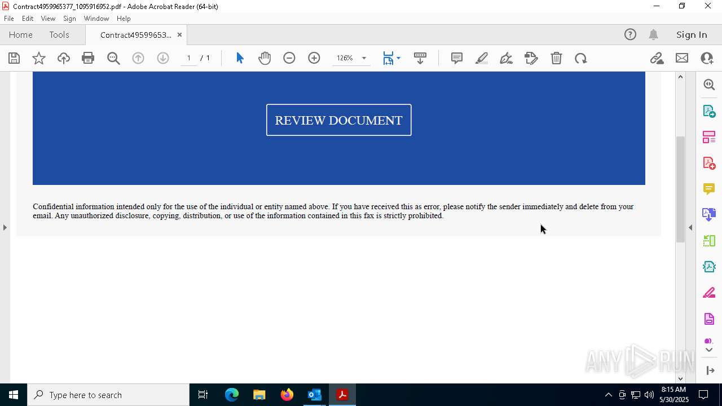This screenshot has height=406, width=722.
Task: Open the File menu
Action: point(9,18)
